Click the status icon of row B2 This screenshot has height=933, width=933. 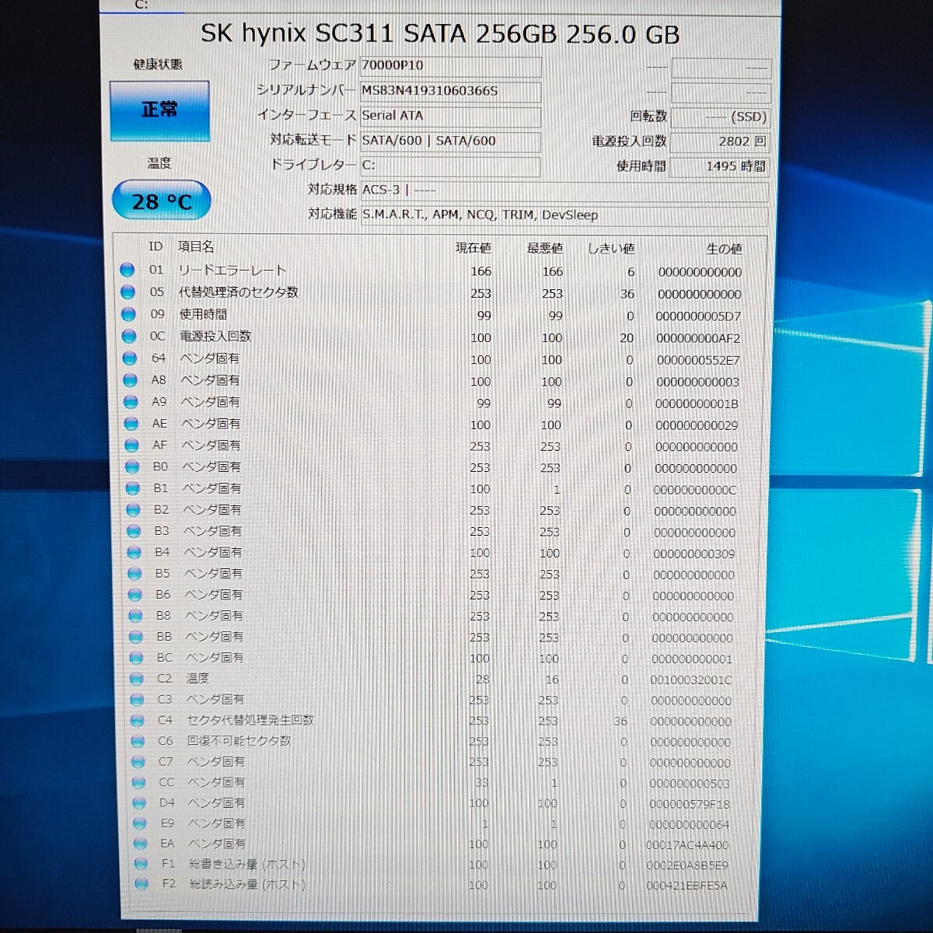tap(133, 510)
